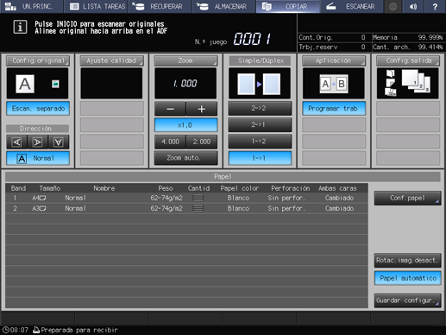Click the Dirección label
446x335 pixels.
tap(35, 129)
